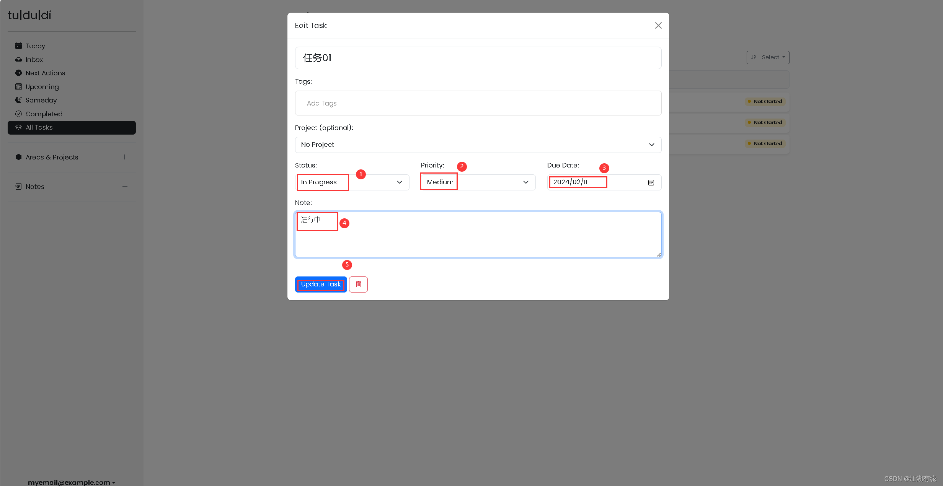
Task: Open the myemail@example.com account menu
Action: (71, 482)
